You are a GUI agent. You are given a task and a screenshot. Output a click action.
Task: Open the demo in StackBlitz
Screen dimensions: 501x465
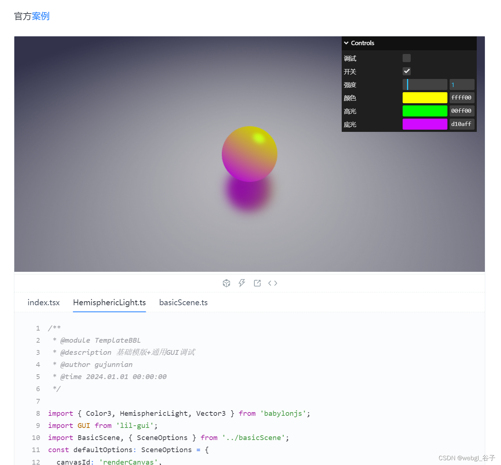242,283
